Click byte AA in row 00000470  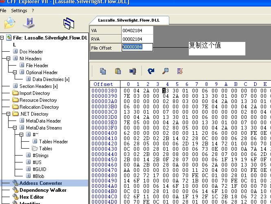127,170
